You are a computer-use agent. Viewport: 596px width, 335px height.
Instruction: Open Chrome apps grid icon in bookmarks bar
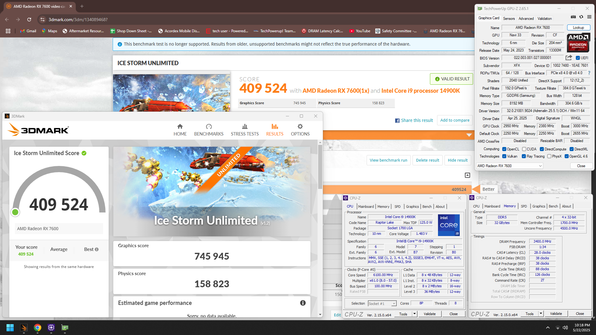point(8,31)
